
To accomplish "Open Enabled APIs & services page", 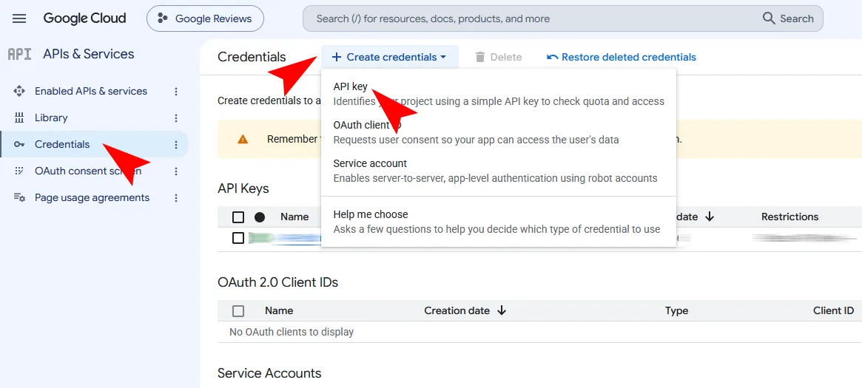I will pos(91,91).
